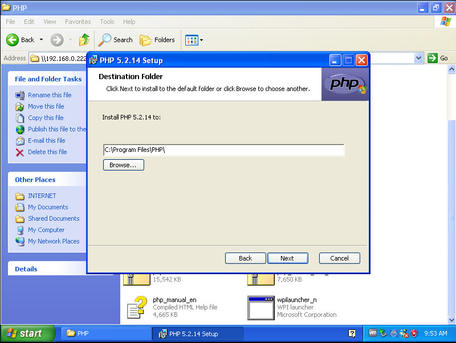Click the red security shield tray icon
The height and width of the screenshot is (343, 456).
pyautogui.click(x=414, y=333)
